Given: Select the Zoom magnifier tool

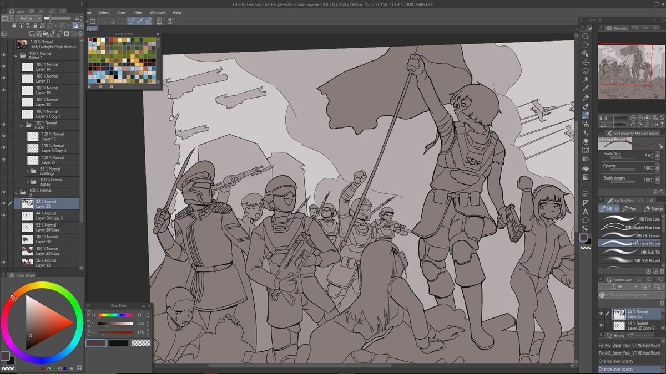Looking at the screenshot, I should pyautogui.click(x=586, y=36).
